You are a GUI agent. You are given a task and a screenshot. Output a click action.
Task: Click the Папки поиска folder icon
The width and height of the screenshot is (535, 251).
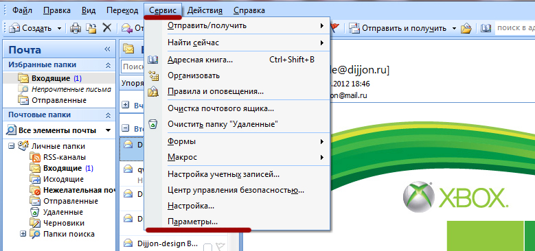tap(35, 234)
